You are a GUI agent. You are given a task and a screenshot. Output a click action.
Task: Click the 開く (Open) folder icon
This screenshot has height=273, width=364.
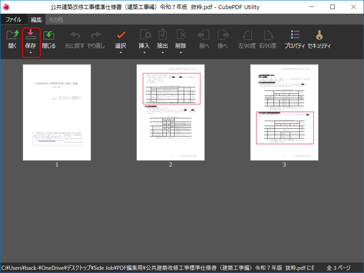[12, 35]
